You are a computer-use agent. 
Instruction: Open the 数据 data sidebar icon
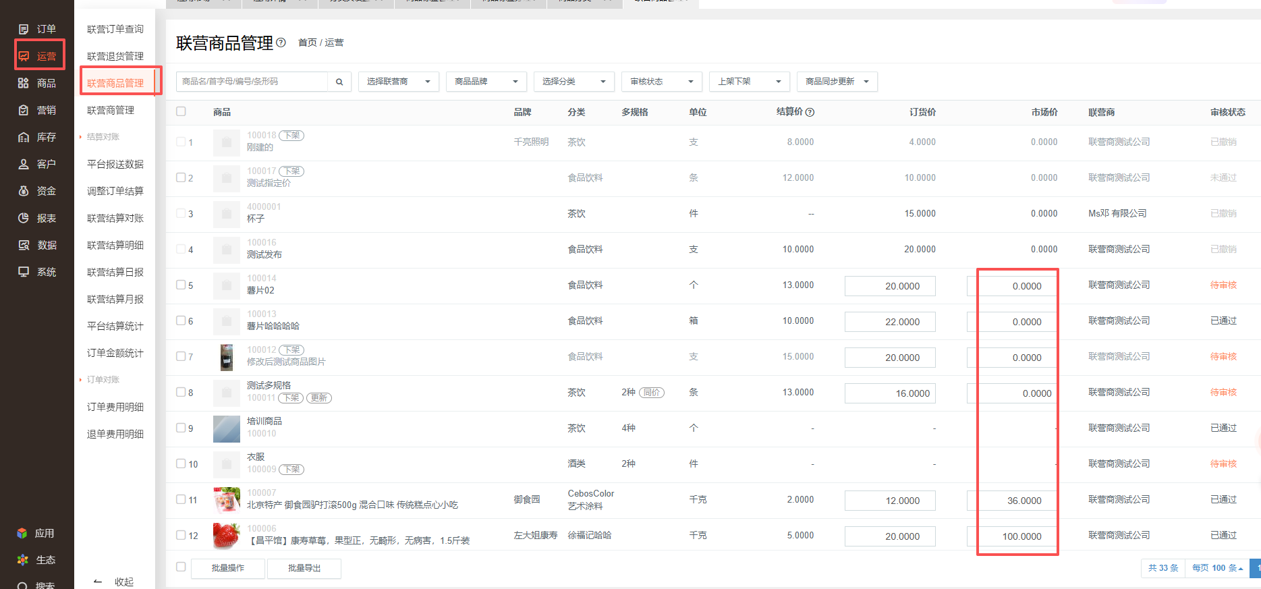[24, 245]
